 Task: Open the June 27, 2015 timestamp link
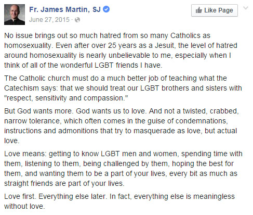tap(49, 20)
